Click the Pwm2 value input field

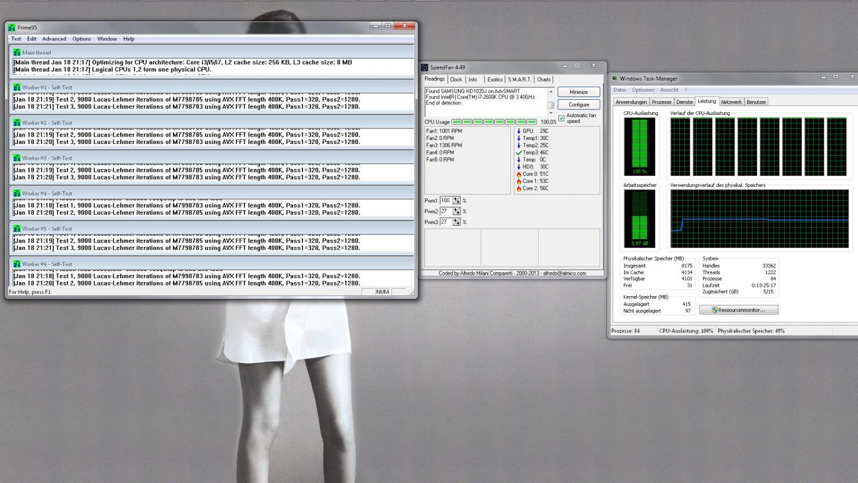pyautogui.click(x=446, y=211)
